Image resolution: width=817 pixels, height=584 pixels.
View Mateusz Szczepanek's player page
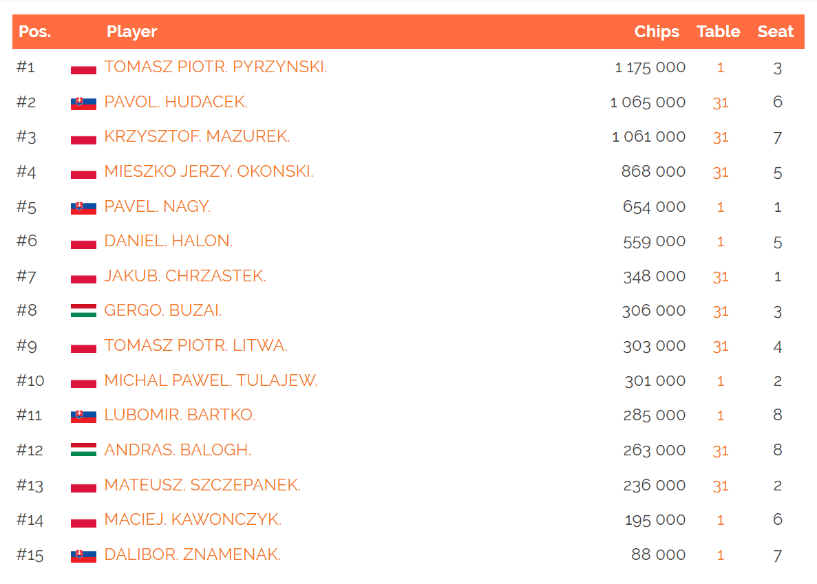pos(202,485)
